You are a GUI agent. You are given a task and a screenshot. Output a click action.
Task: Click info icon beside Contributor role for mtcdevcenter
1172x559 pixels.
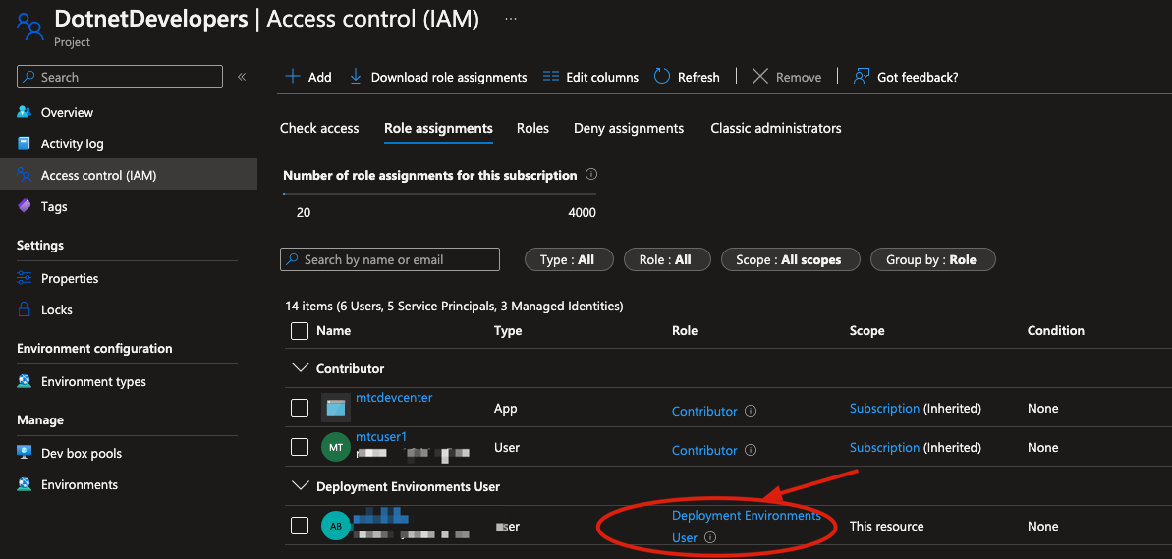click(x=751, y=412)
